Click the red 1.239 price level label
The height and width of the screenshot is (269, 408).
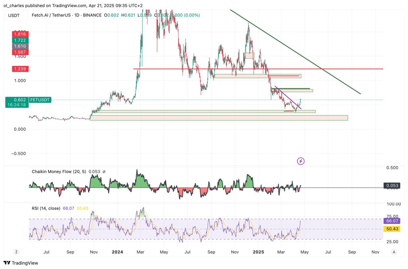[20, 69]
